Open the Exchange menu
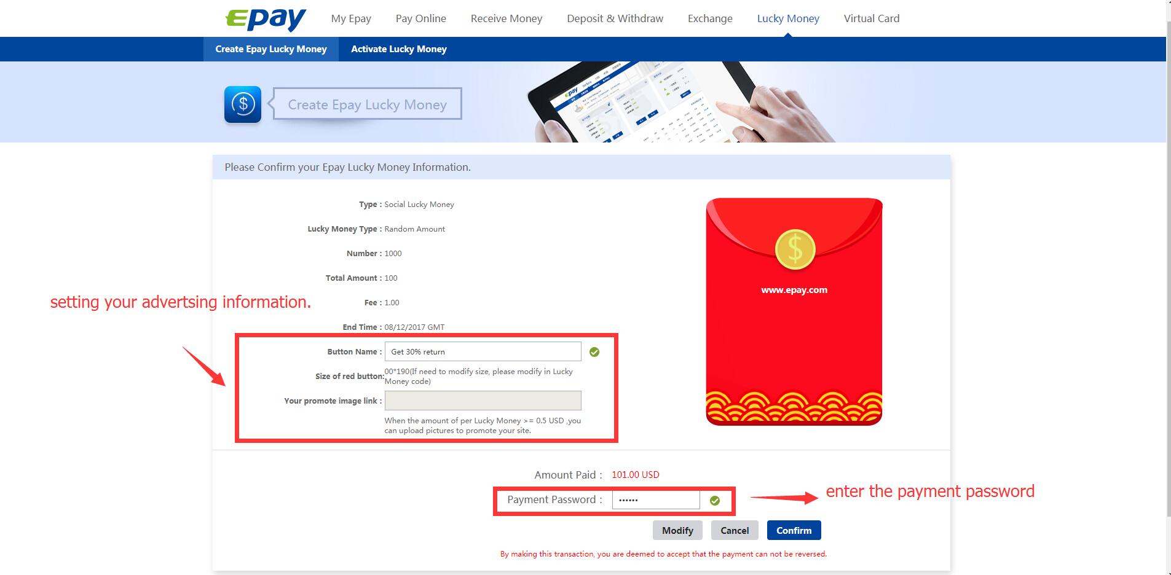This screenshot has height=575, width=1171. click(710, 18)
